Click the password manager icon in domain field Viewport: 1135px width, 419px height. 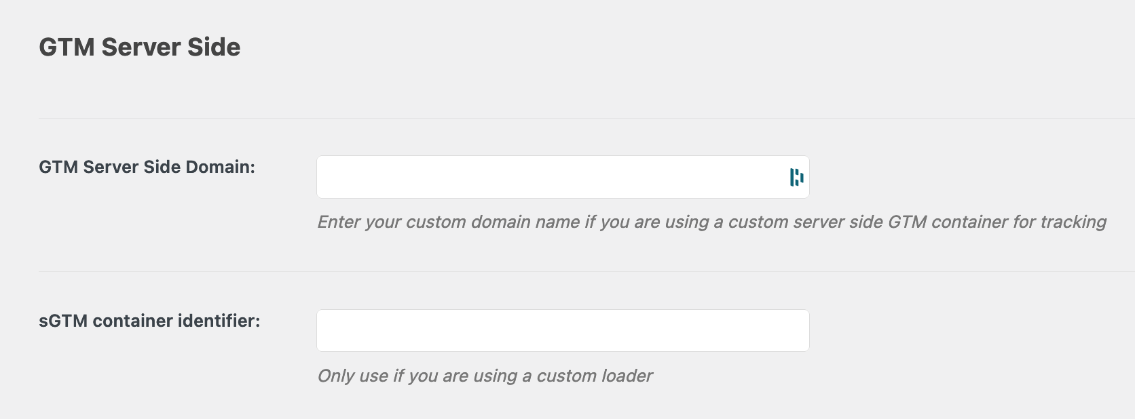[x=796, y=178]
